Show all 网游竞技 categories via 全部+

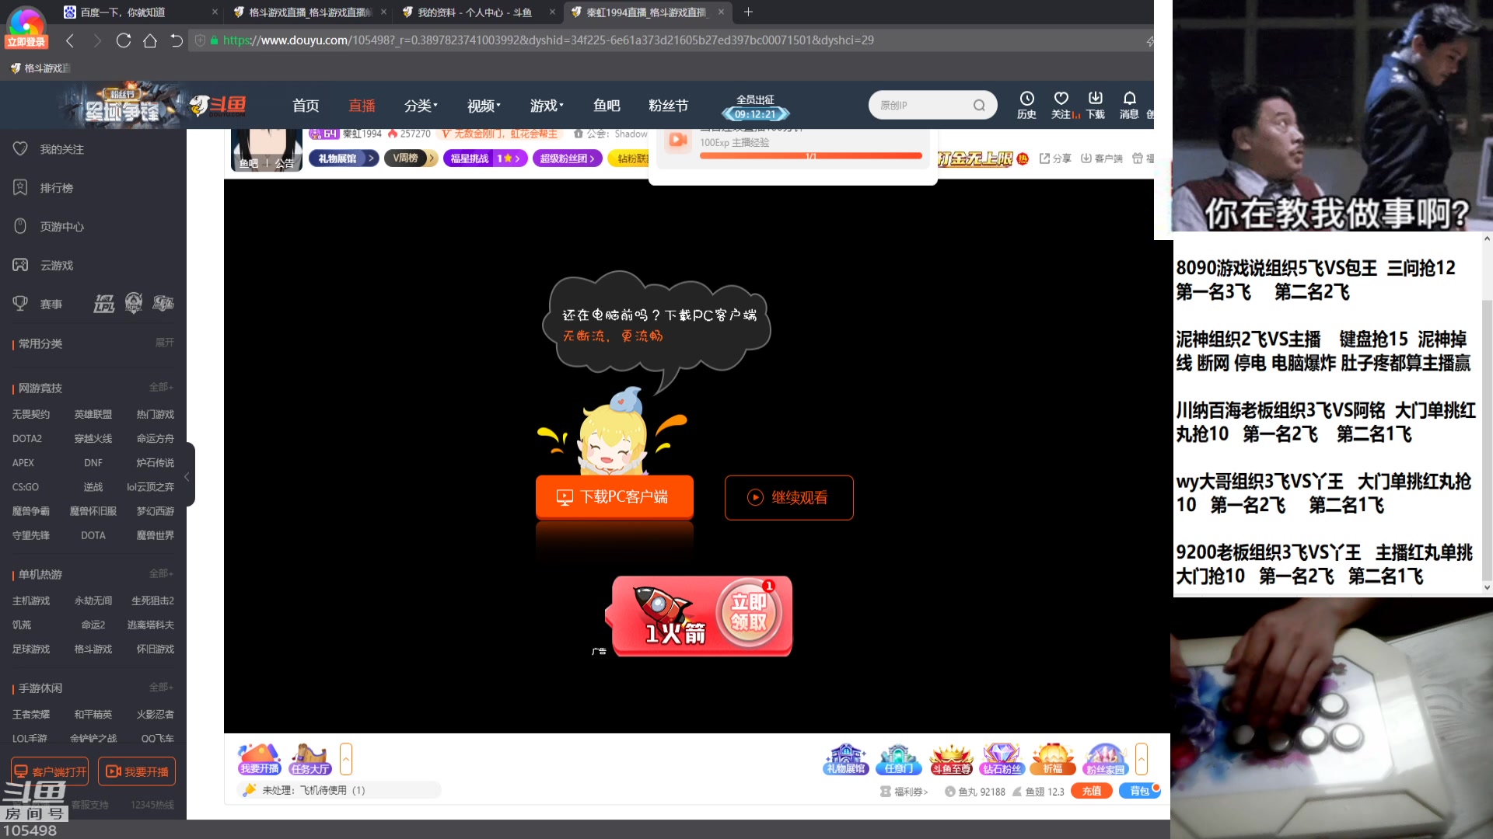click(x=162, y=387)
